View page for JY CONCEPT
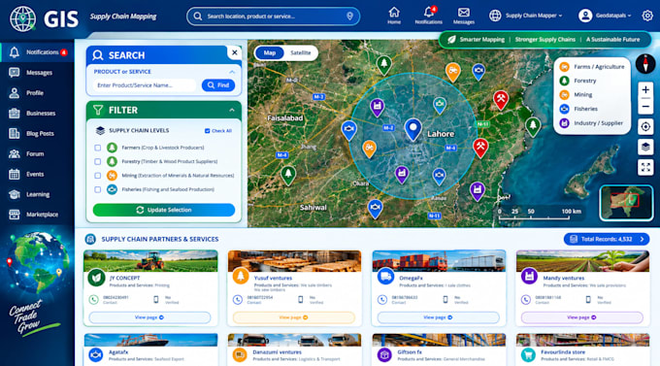This screenshot has height=366, width=660. (x=149, y=317)
